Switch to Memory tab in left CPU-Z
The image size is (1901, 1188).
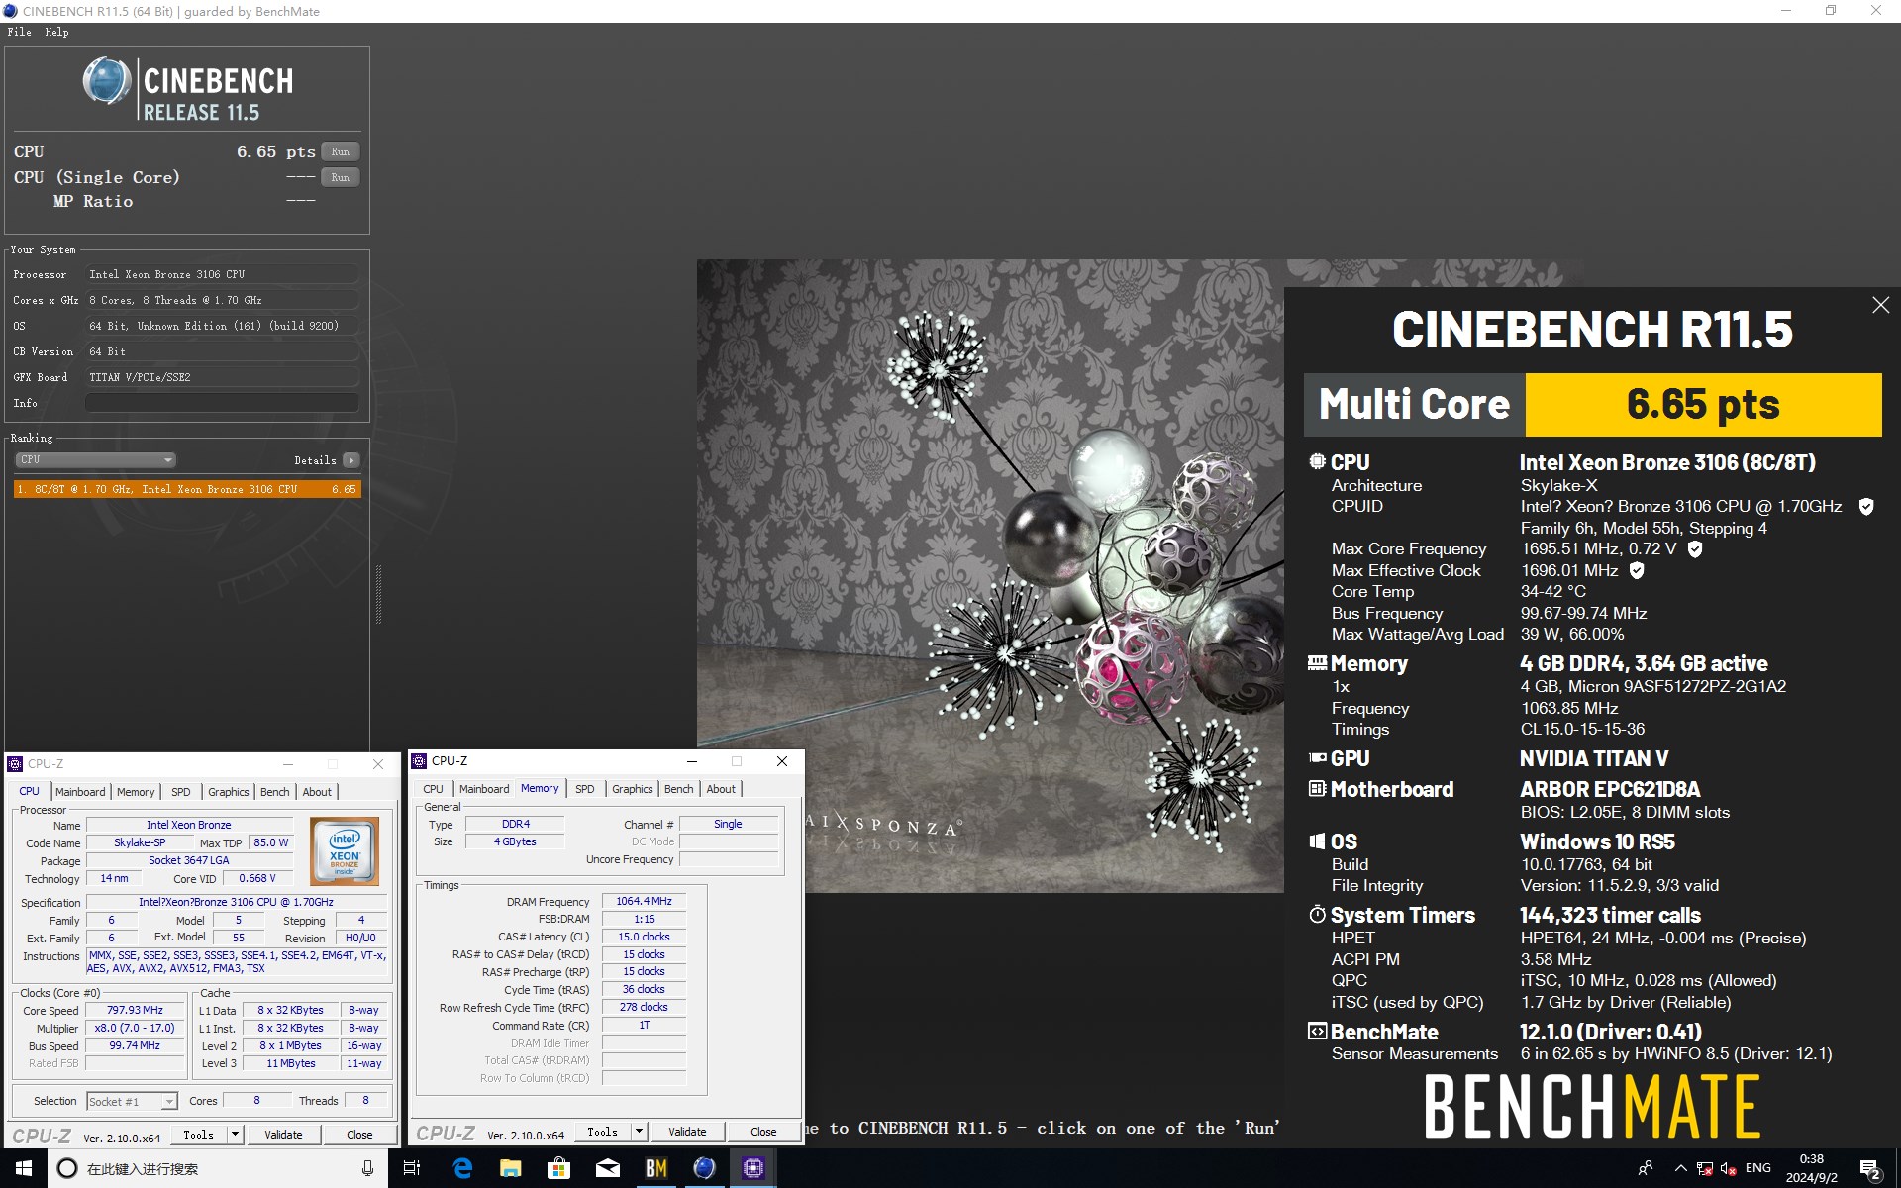coord(136,792)
